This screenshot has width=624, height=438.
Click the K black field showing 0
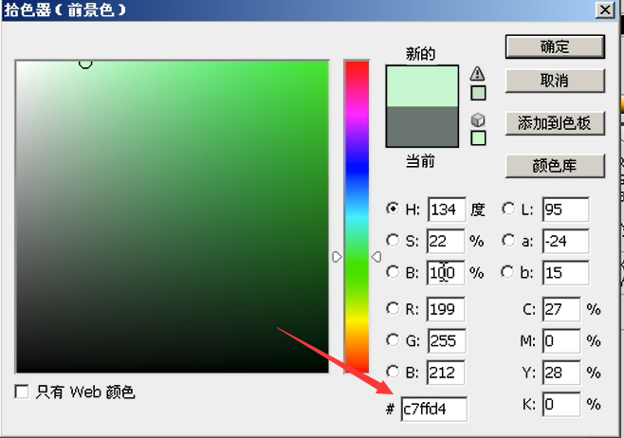561,405
